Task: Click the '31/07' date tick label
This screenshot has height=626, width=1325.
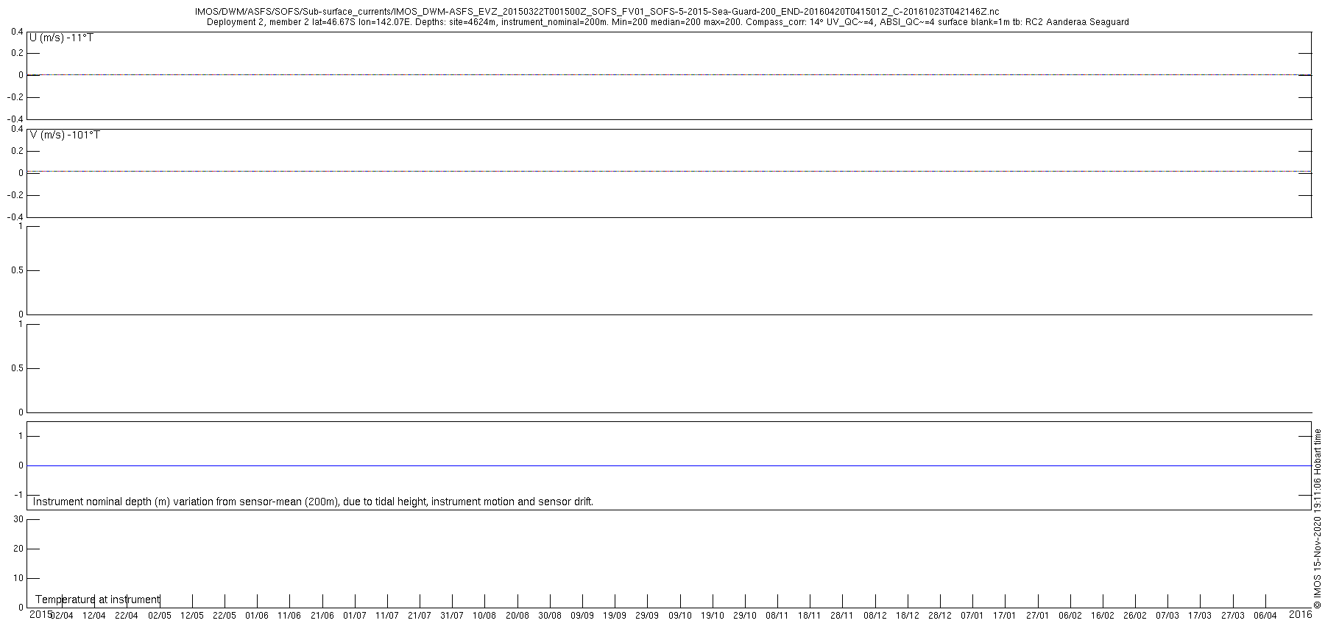Action: 452,616
